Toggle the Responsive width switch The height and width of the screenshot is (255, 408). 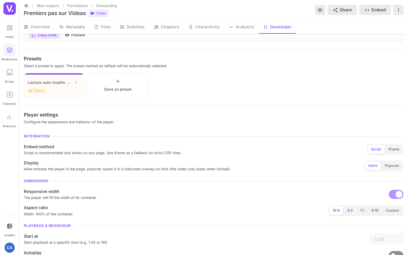click(x=396, y=194)
